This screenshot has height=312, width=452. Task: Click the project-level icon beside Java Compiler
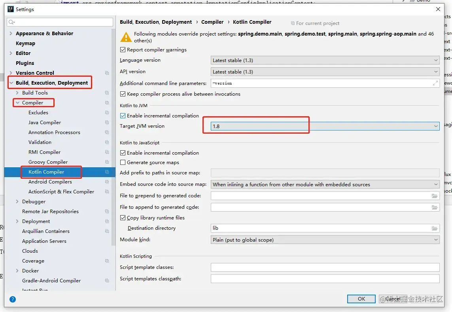(107, 123)
